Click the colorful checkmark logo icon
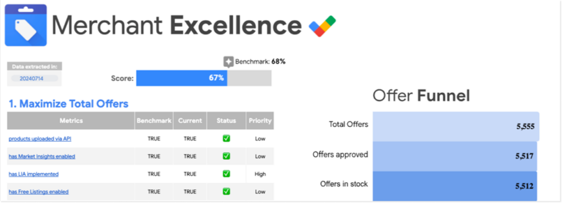This screenshot has height=203, width=562. [x=322, y=26]
